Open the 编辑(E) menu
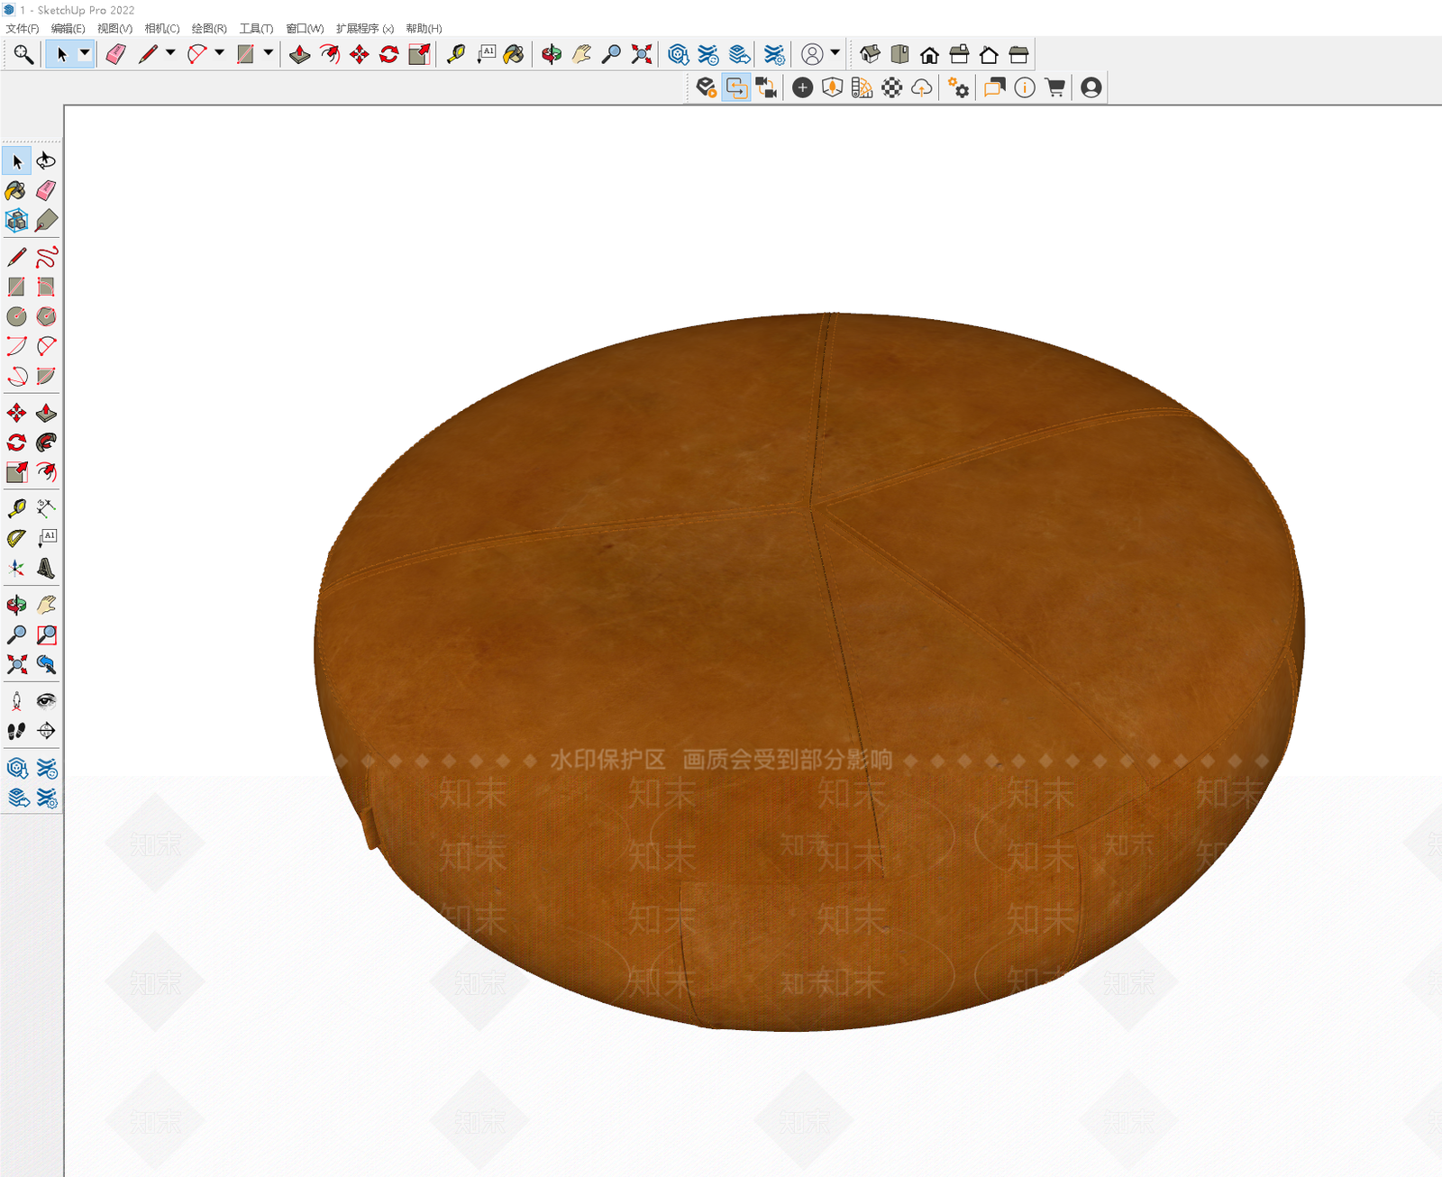1442x1177 pixels. coord(68,29)
